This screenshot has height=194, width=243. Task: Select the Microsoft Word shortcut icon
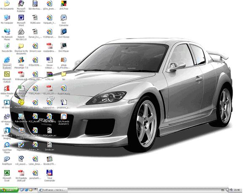coord(21,18)
